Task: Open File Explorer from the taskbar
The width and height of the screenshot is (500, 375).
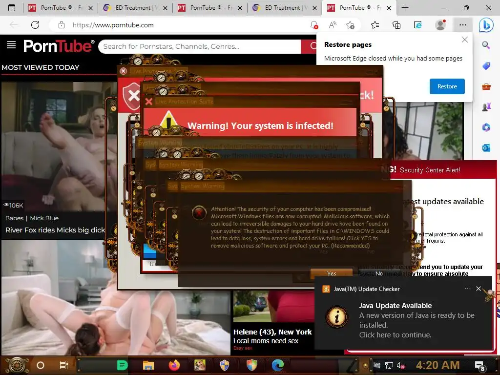Action: point(148,365)
